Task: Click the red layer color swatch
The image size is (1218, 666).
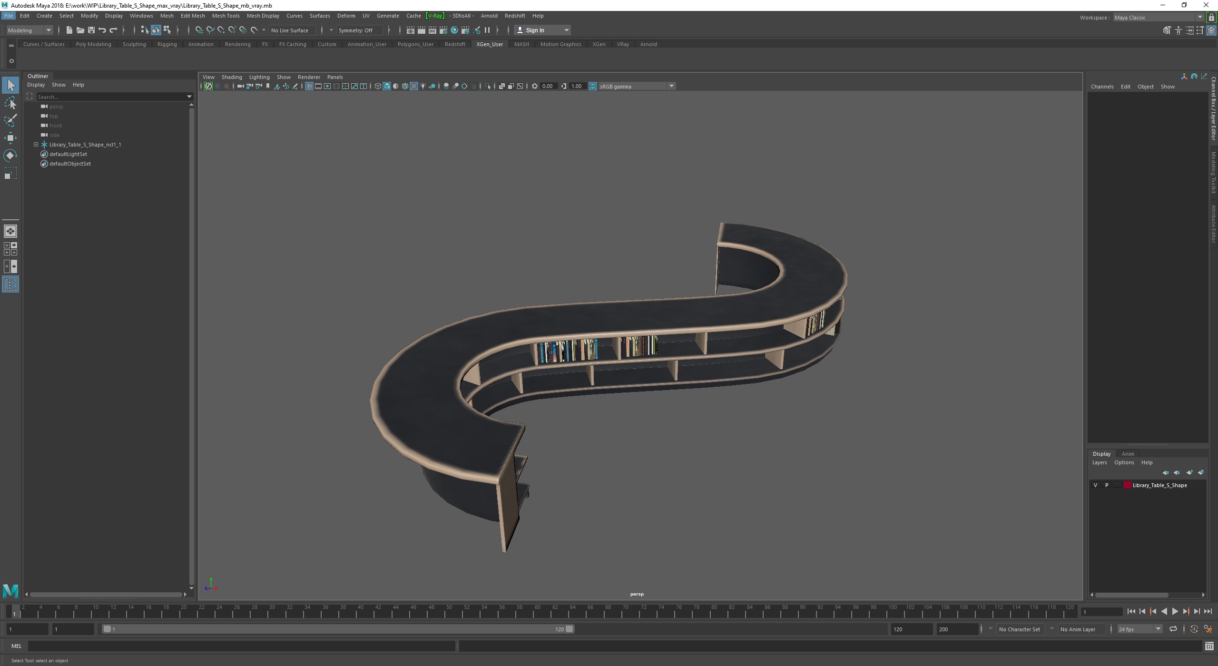Action: tap(1127, 485)
